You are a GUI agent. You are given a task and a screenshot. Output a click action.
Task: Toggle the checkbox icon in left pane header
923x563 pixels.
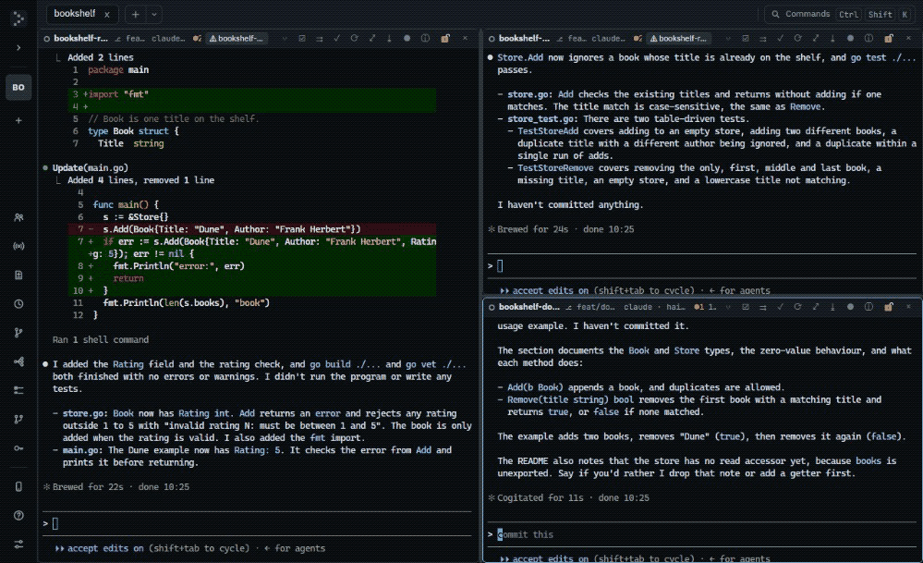[x=302, y=38]
